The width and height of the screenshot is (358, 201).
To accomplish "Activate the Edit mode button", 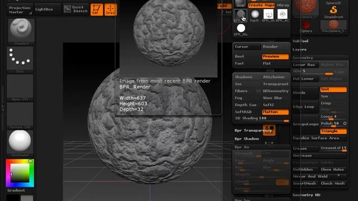I will pos(97,9).
